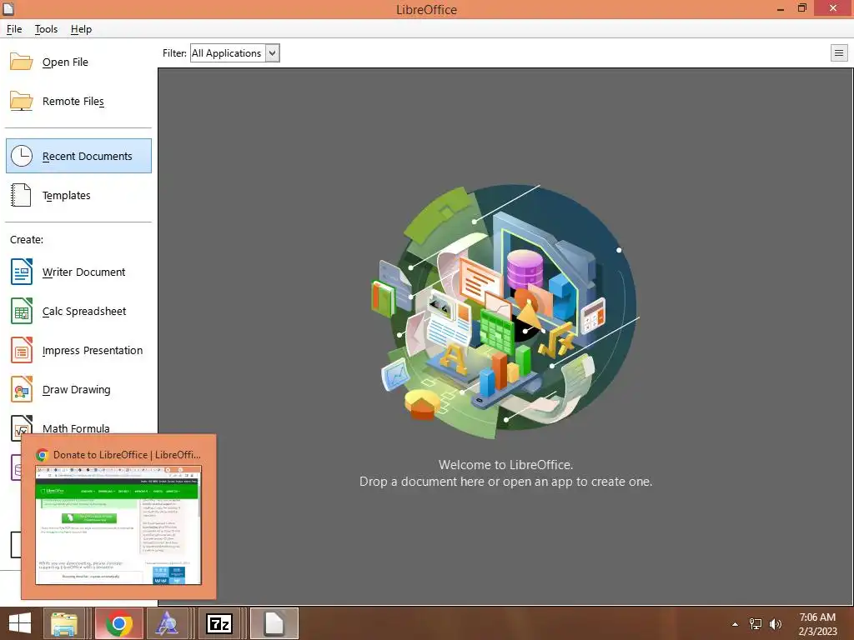Viewport: 854px width, 640px height.
Task: Open the Tools menu
Action: tap(47, 29)
